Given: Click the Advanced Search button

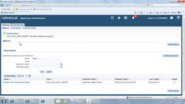Looking at the screenshot, I should point(171,56).
